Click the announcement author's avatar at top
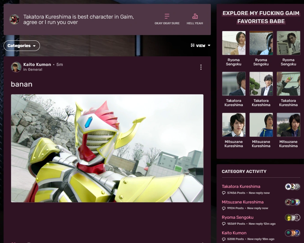The width and height of the screenshot is (304, 243). 14,19
